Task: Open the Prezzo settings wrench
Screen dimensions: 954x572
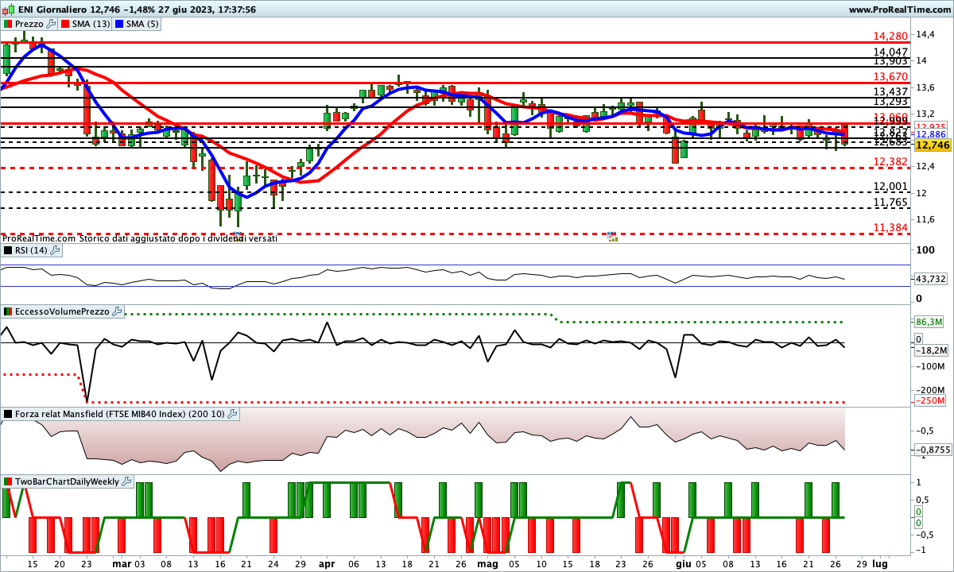Action: click(x=52, y=24)
